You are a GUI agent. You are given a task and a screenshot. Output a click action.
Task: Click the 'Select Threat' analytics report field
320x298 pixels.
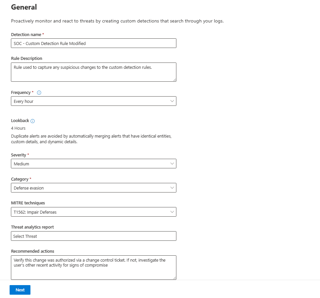point(93,236)
